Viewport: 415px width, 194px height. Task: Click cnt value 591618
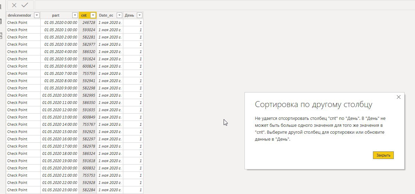pos(88,160)
